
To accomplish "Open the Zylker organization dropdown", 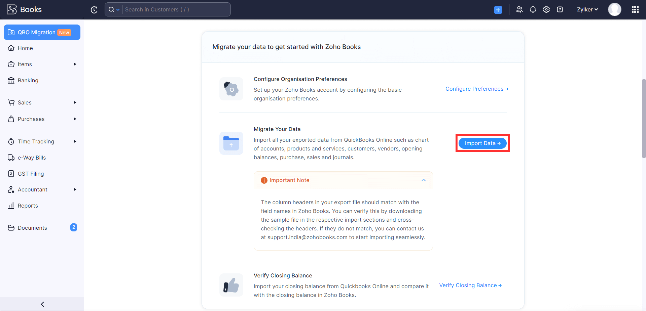I will 587,9.
